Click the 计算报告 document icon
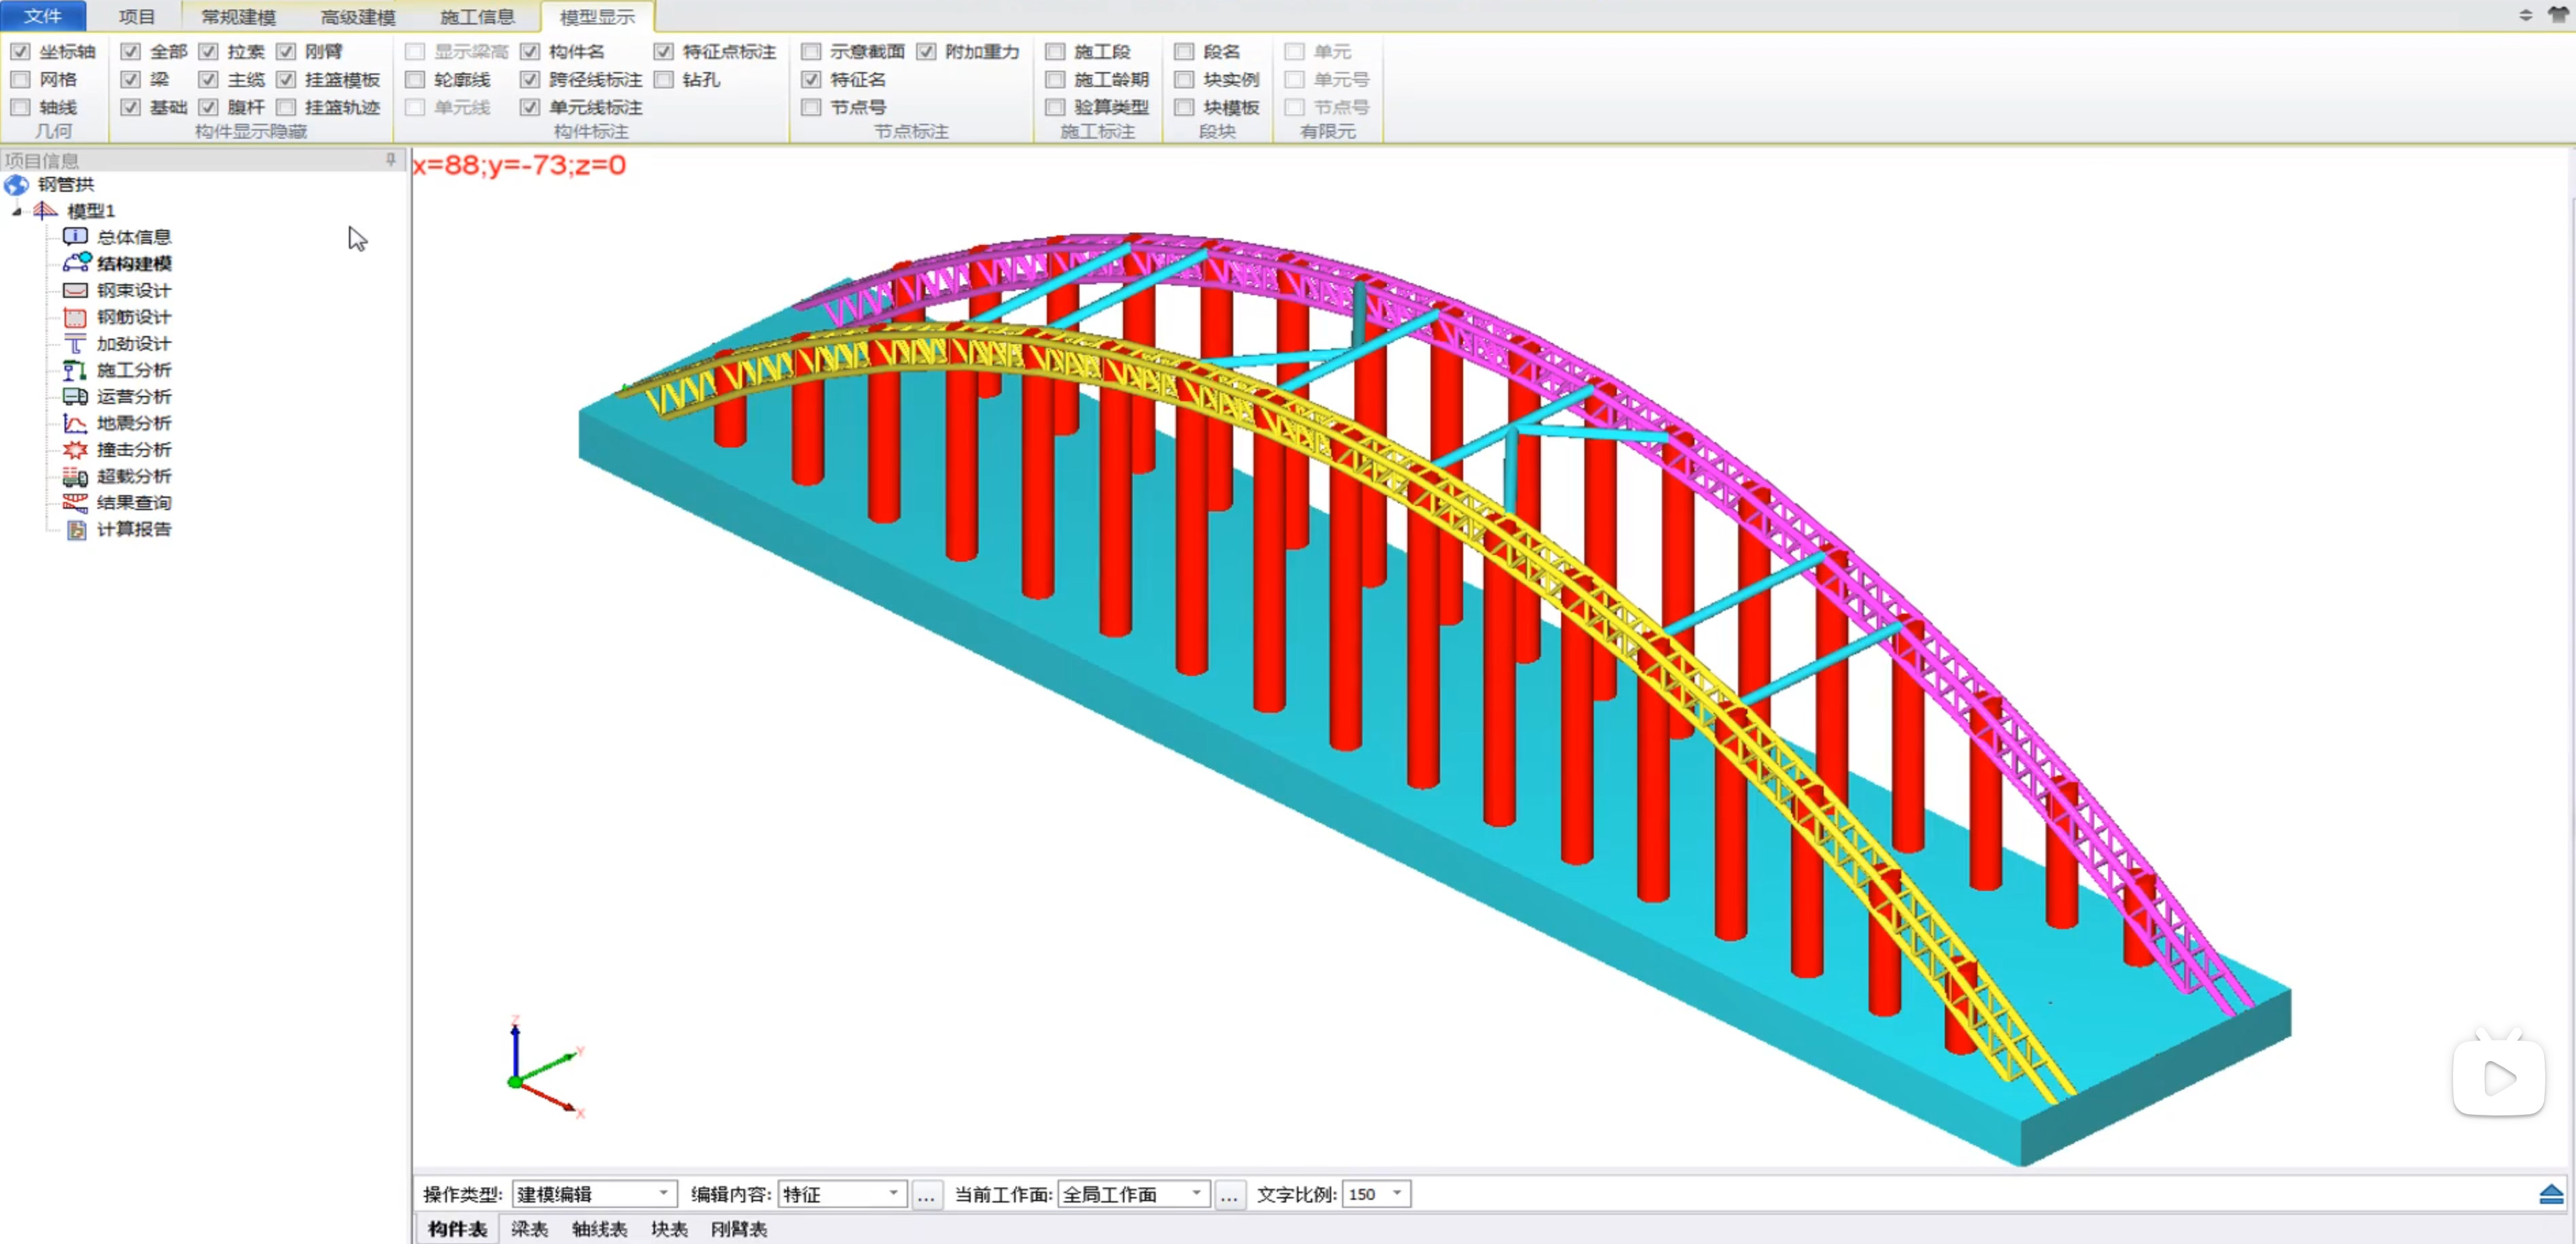The height and width of the screenshot is (1244, 2576). point(75,529)
